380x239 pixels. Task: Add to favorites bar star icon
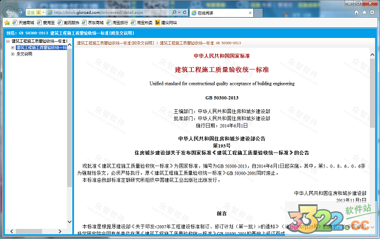[x=7, y=23]
